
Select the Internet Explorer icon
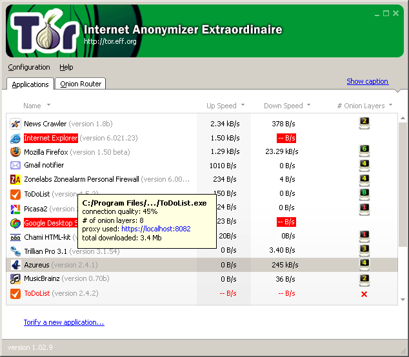click(x=15, y=138)
